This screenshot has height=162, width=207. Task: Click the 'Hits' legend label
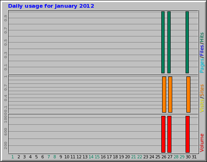coord(202,37)
